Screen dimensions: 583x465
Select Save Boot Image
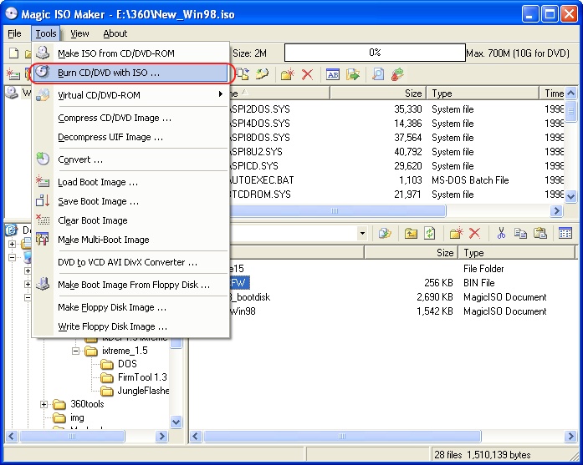(x=130, y=201)
